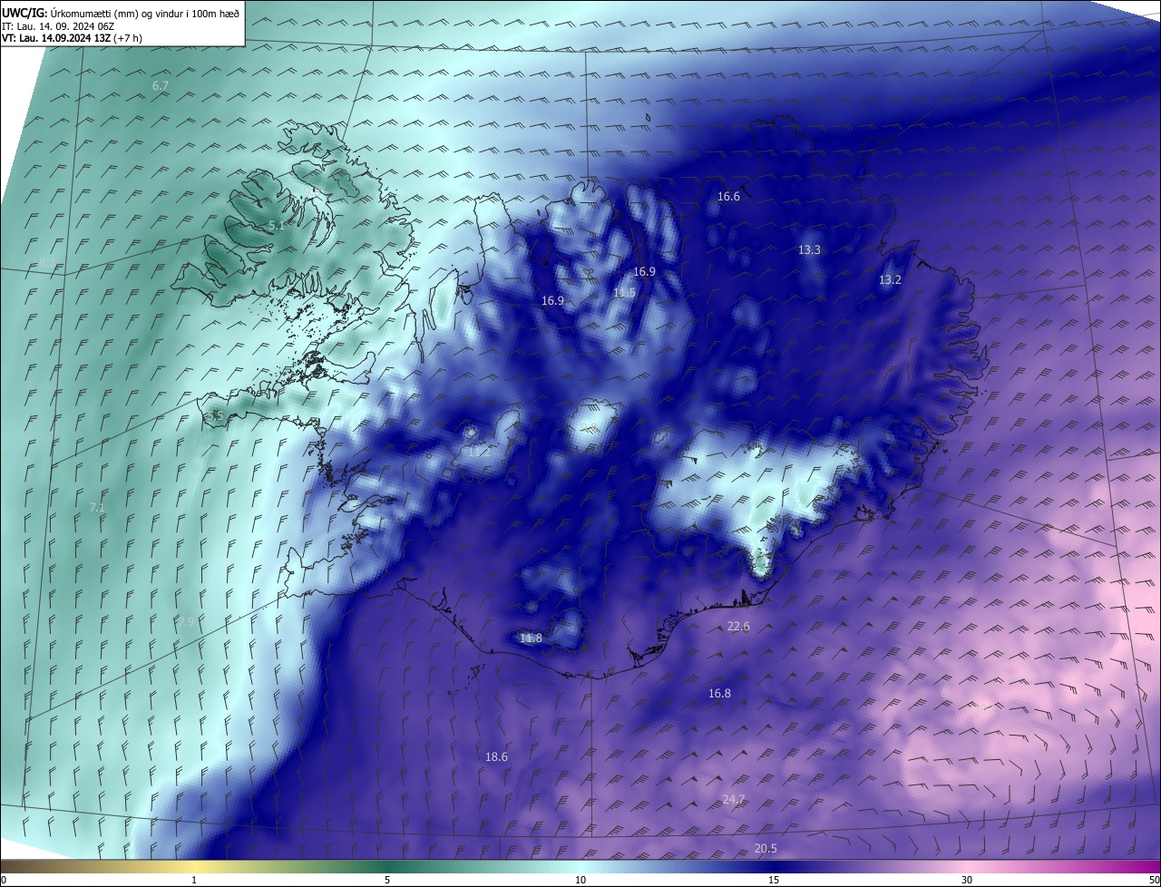Click the 11.8 value on the south coast

coord(531,638)
